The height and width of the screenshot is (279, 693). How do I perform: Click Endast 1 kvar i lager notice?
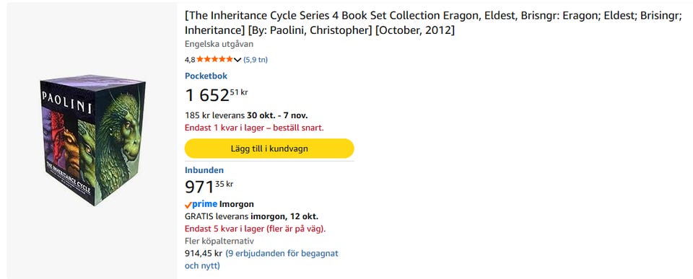[254, 128]
